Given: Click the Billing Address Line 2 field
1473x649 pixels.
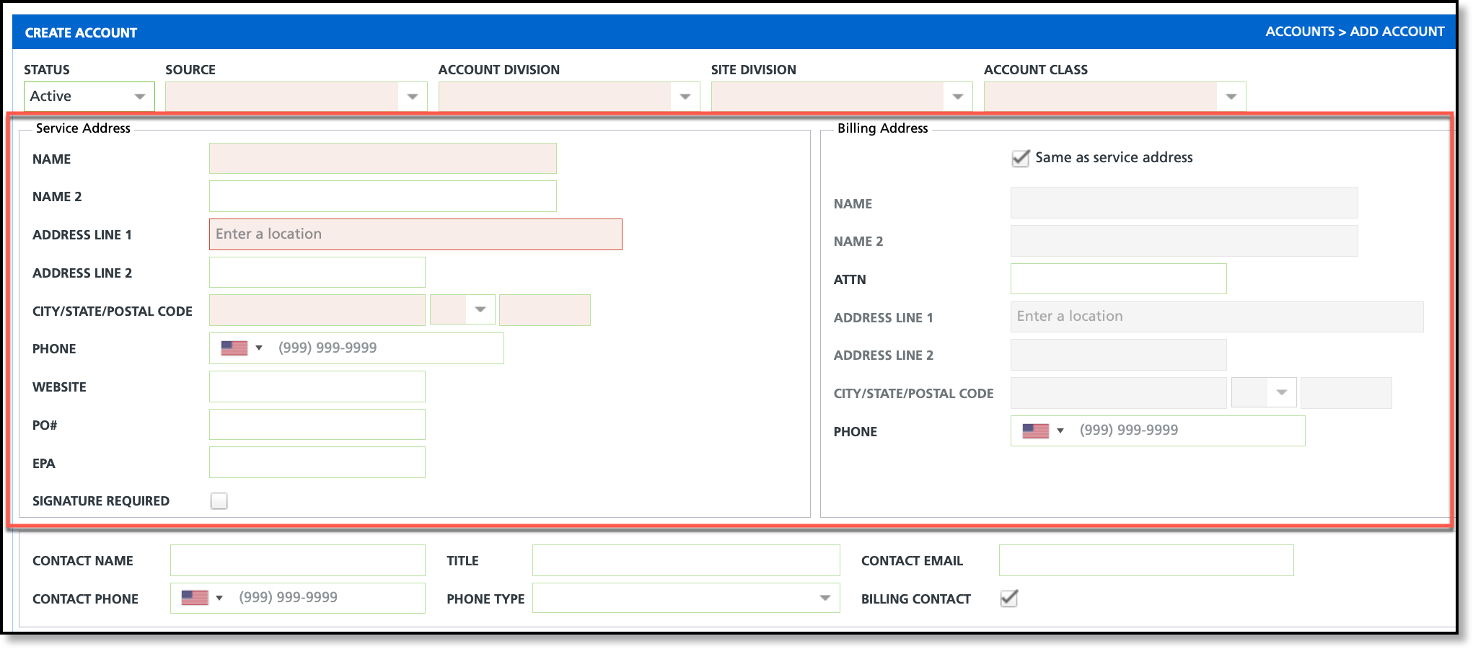Looking at the screenshot, I should (1119, 355).
